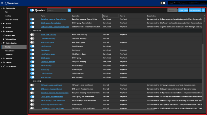Expand the Local Settings sidebar section
This screenshot has height=116, width=208.
tap(1, 66)
